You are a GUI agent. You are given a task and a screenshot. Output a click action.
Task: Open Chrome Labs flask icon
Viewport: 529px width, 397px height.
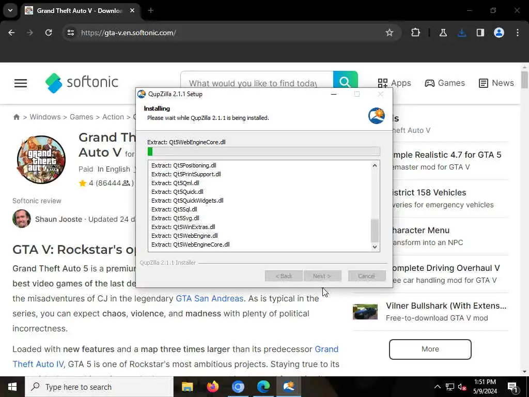pos(443,33)
